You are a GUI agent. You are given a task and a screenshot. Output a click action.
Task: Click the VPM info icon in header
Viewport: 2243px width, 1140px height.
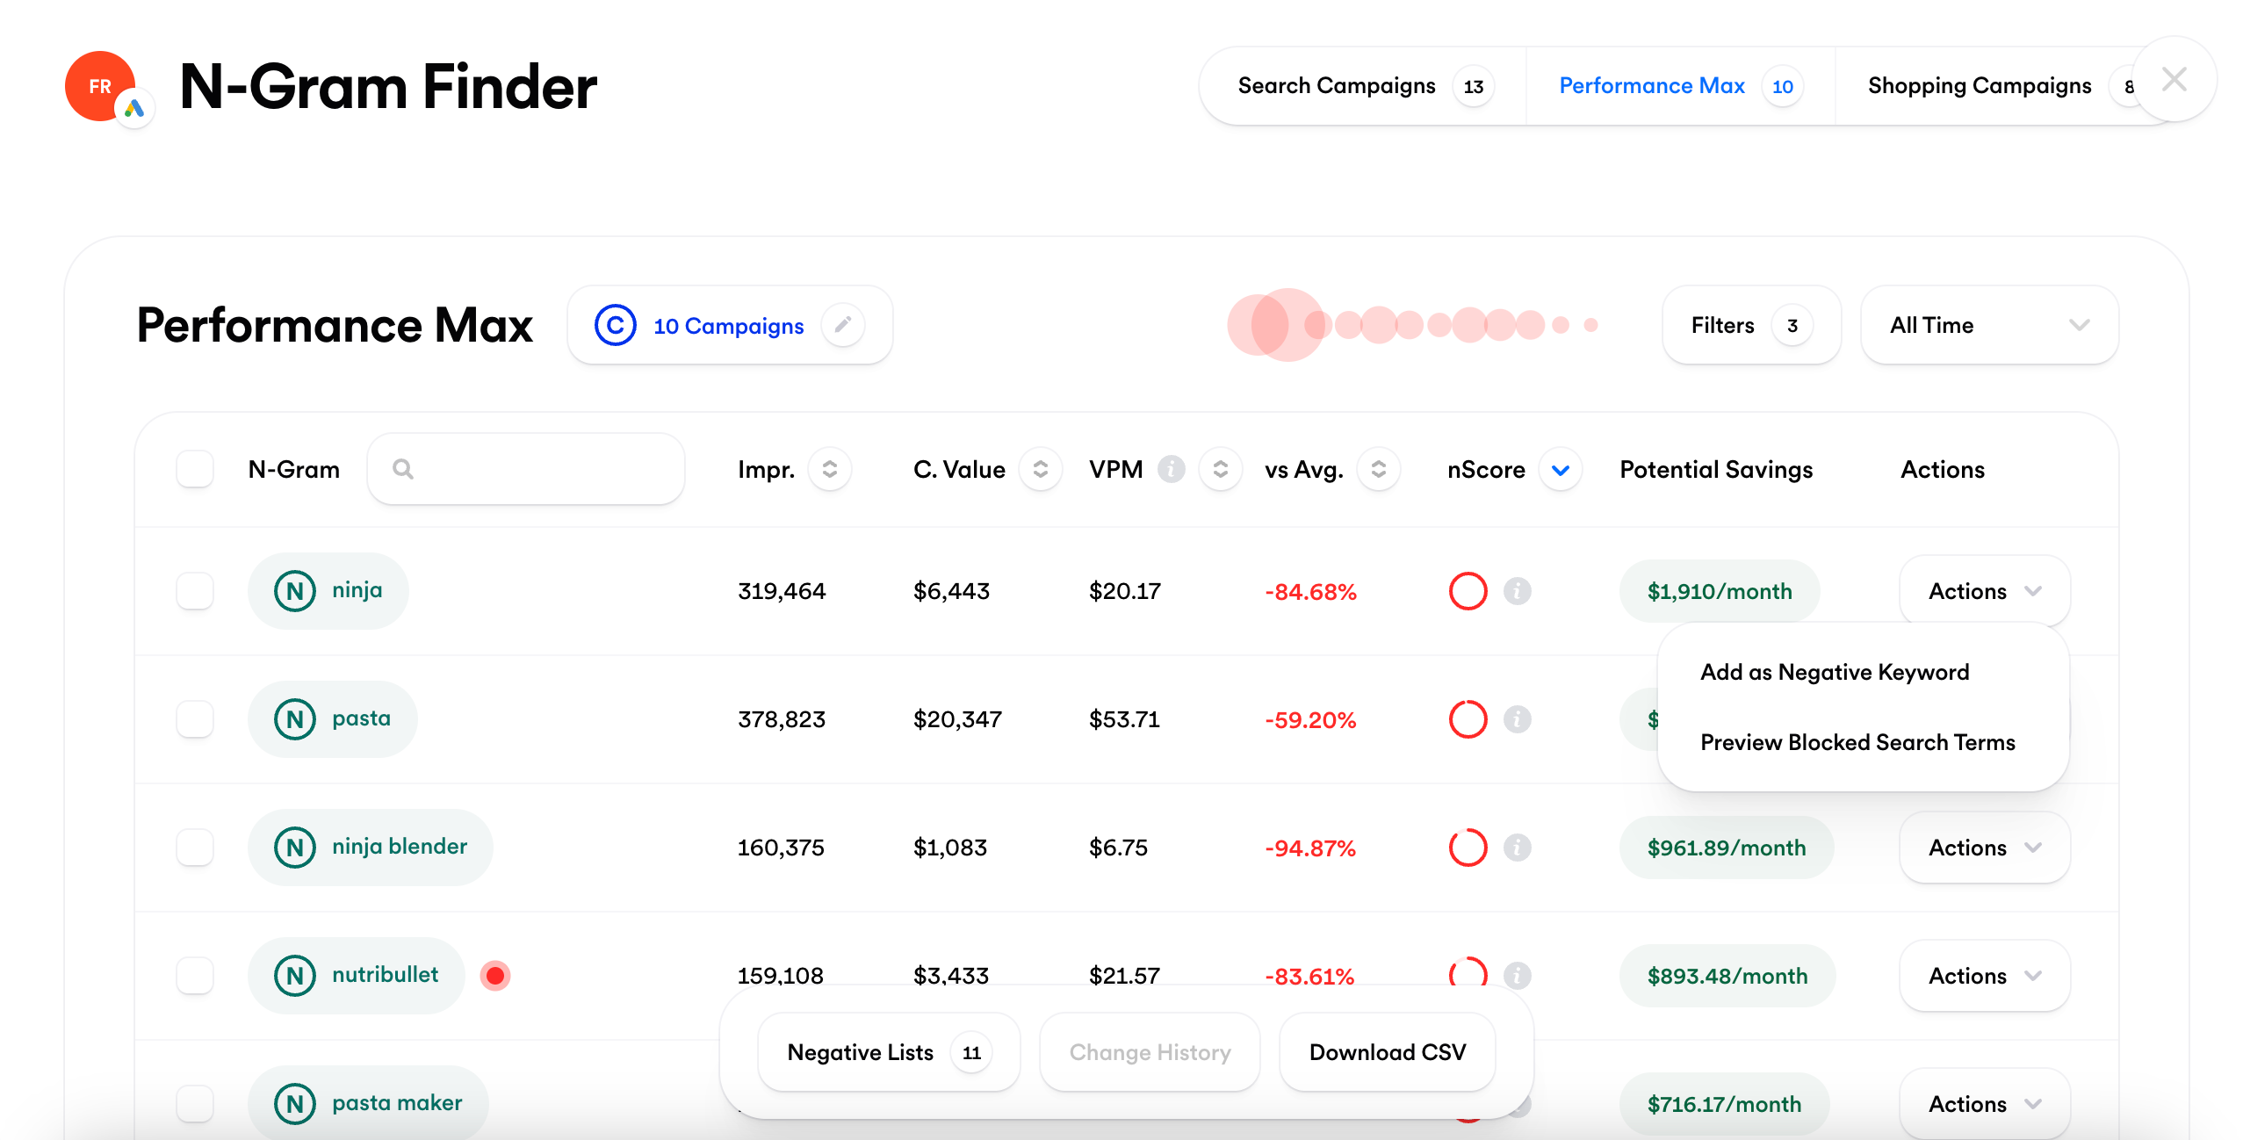point(1171,470)
